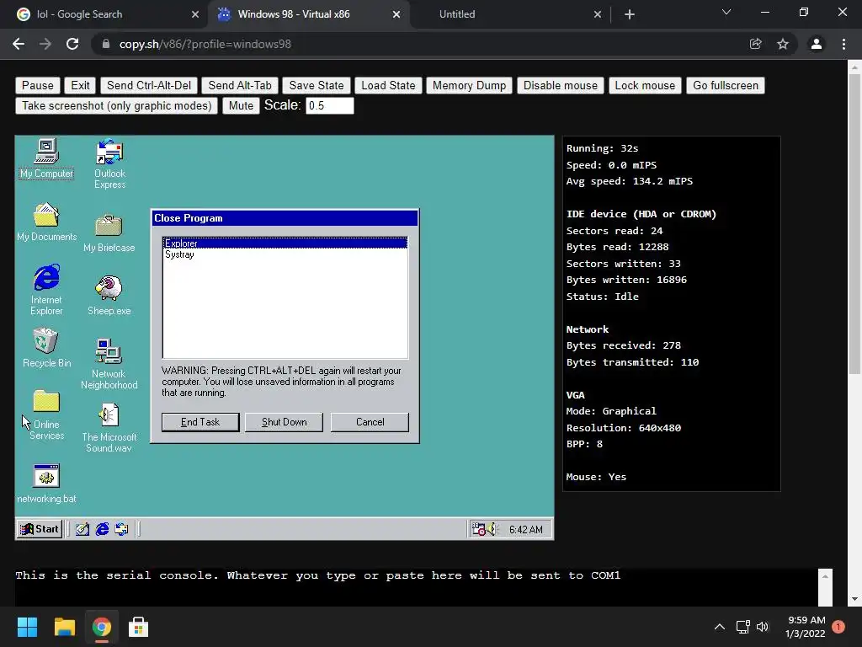862x647 pixels.
Task: Take screenshot of graphic mode
Action: (x=116, y=105)
